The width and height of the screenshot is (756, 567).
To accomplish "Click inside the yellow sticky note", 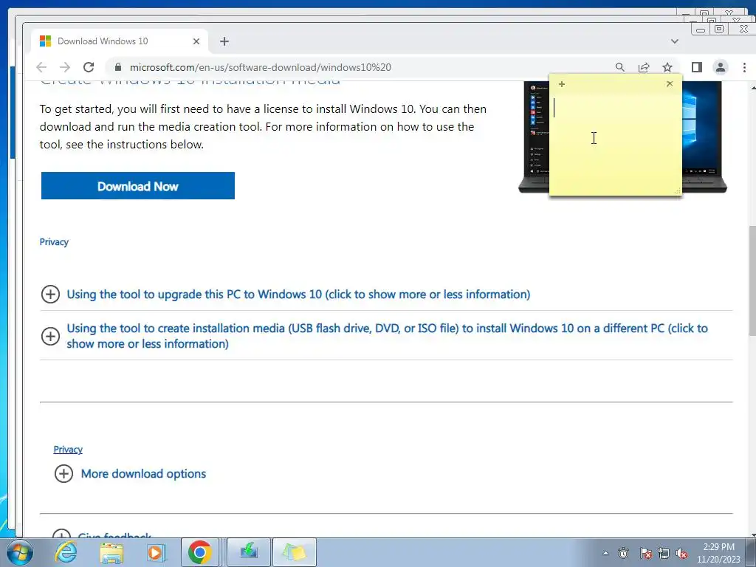I will pyautogui.click(x=616, y=145).
